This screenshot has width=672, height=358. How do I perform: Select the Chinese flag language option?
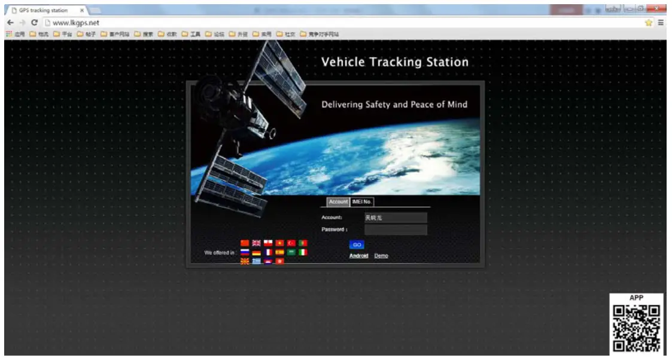245,243
